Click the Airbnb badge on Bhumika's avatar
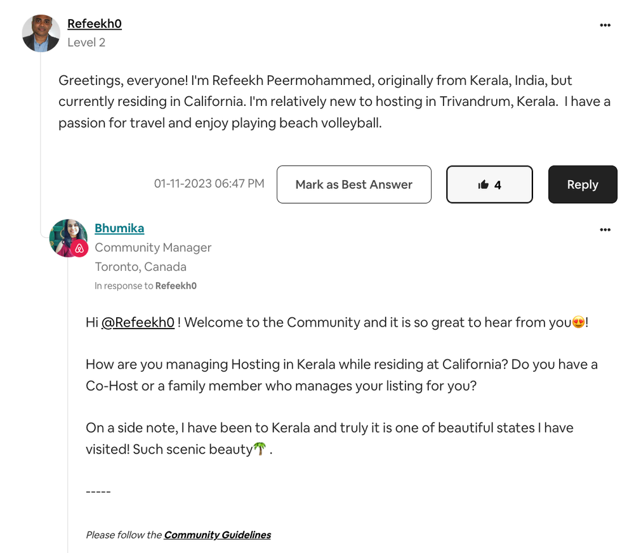Screen dimensions: 634x553 pyautogui.click(x=79, y=249)
